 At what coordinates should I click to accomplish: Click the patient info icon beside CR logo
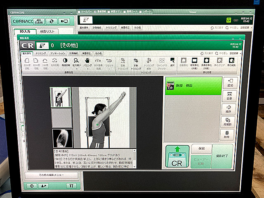[x=42, y=45]
